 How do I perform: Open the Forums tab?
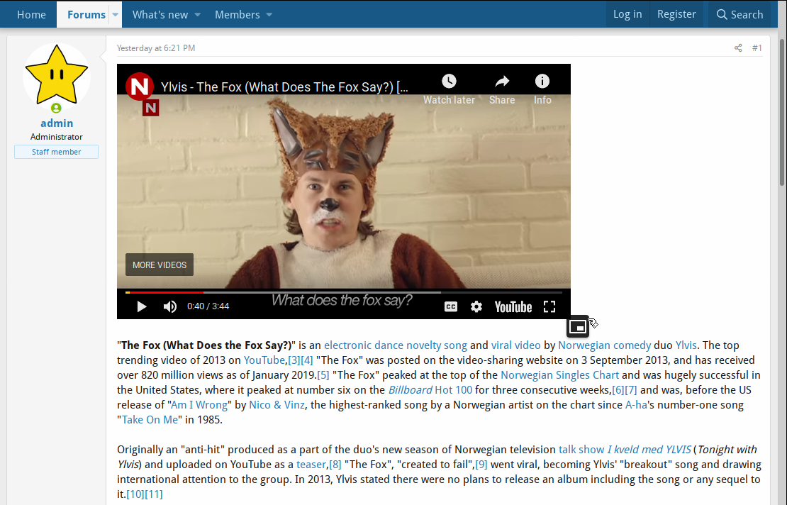(x=86, y=15)
